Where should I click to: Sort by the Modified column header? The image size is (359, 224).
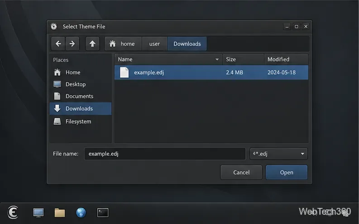pyautogui.click(x=286, y=59)
